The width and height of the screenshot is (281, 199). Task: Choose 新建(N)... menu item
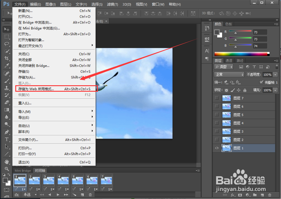click(54, 11)
